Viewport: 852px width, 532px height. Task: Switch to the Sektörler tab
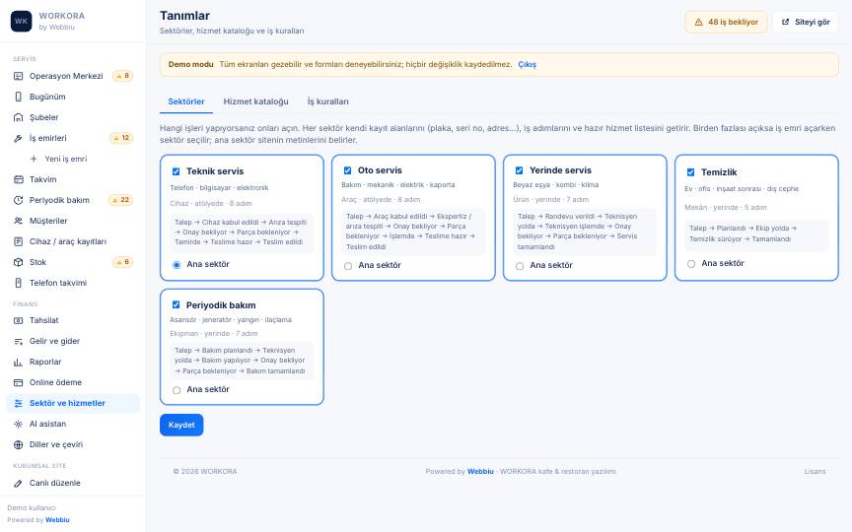click(186, 101)
